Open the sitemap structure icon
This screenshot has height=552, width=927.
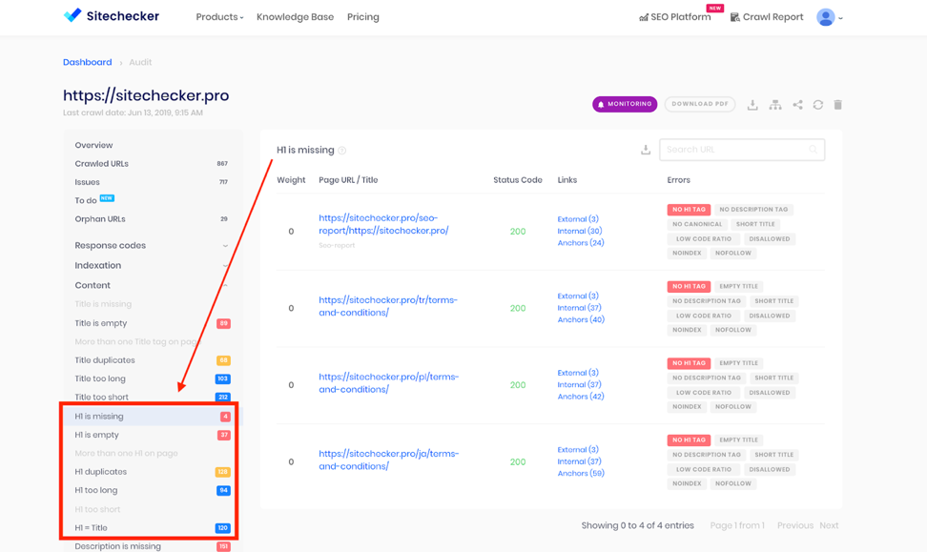pos(775,105)
